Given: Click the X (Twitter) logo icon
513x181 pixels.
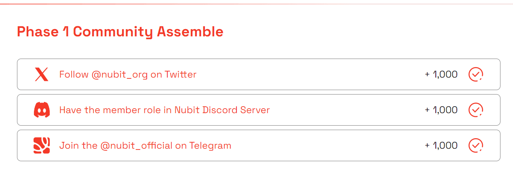Looking at the screenshot, I should (x=42, y=74).
